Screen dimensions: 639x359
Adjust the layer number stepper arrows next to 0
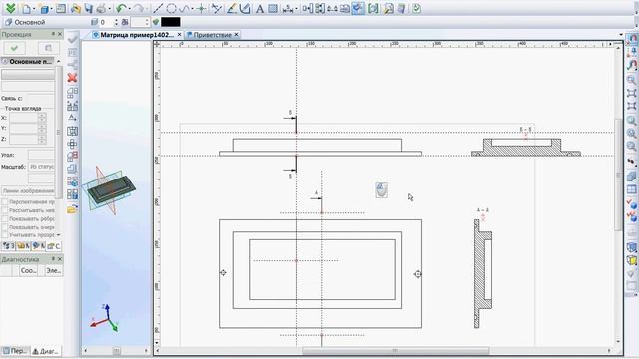click(x=116, y=22)
